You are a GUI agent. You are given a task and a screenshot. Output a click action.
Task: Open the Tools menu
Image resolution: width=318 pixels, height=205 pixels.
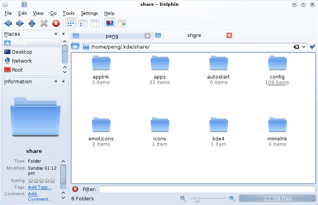pyautogui.click(x=69, y=13)
